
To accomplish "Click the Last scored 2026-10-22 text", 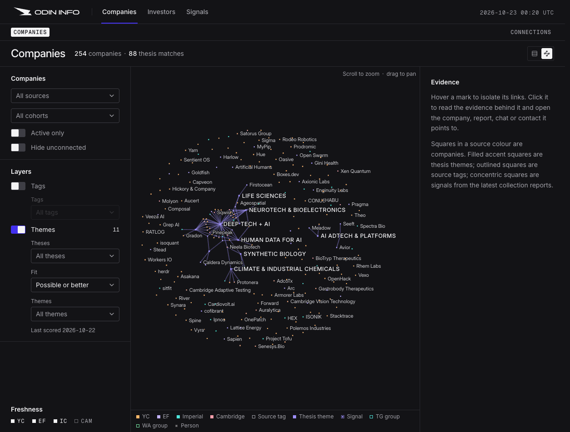I will 63,330.
